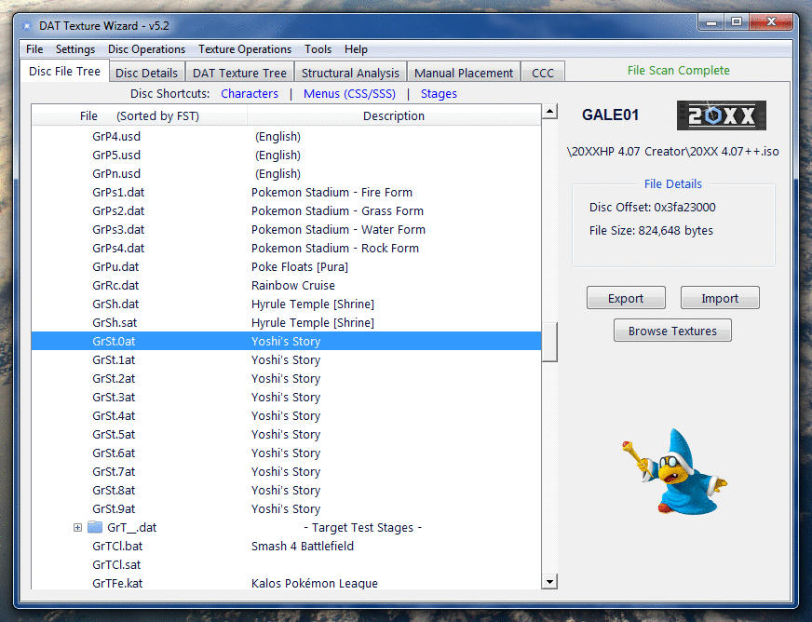Select GrPs4.dat Pokemon Stadium Rock Form
The image size is (812, 622).
coord(287,249)
